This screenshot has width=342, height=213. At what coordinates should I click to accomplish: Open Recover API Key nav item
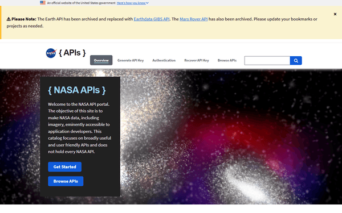coord(197,60)
